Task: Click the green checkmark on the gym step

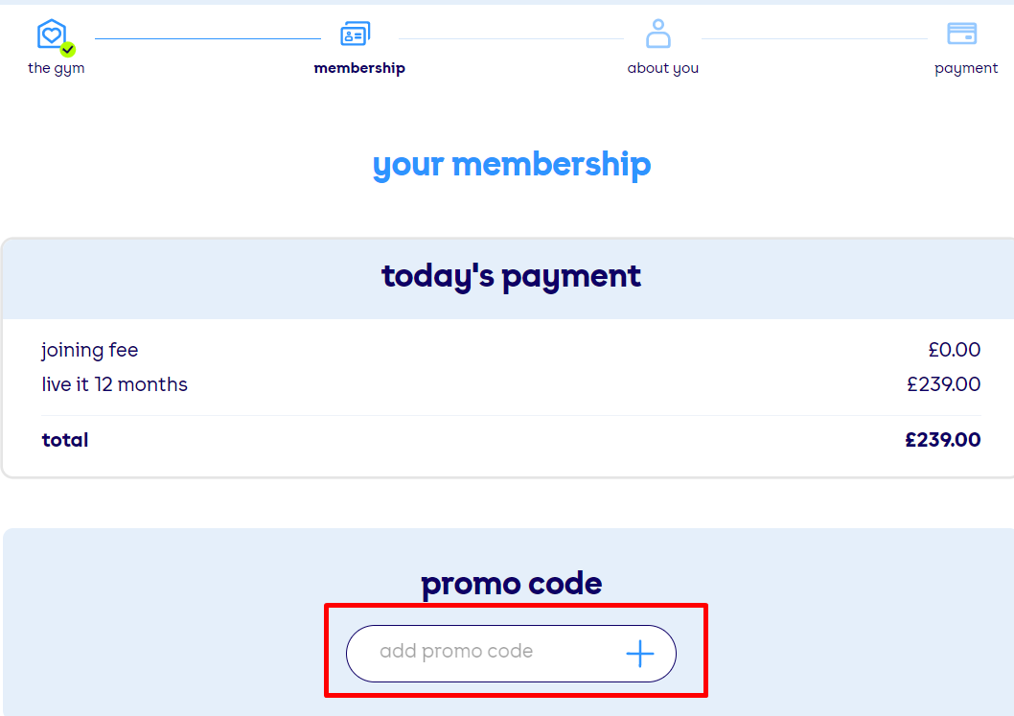Action: 65,47
